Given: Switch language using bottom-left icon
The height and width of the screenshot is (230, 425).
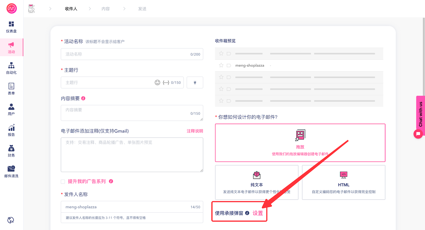Looking at the screenshot, I should tap(11, 220).
